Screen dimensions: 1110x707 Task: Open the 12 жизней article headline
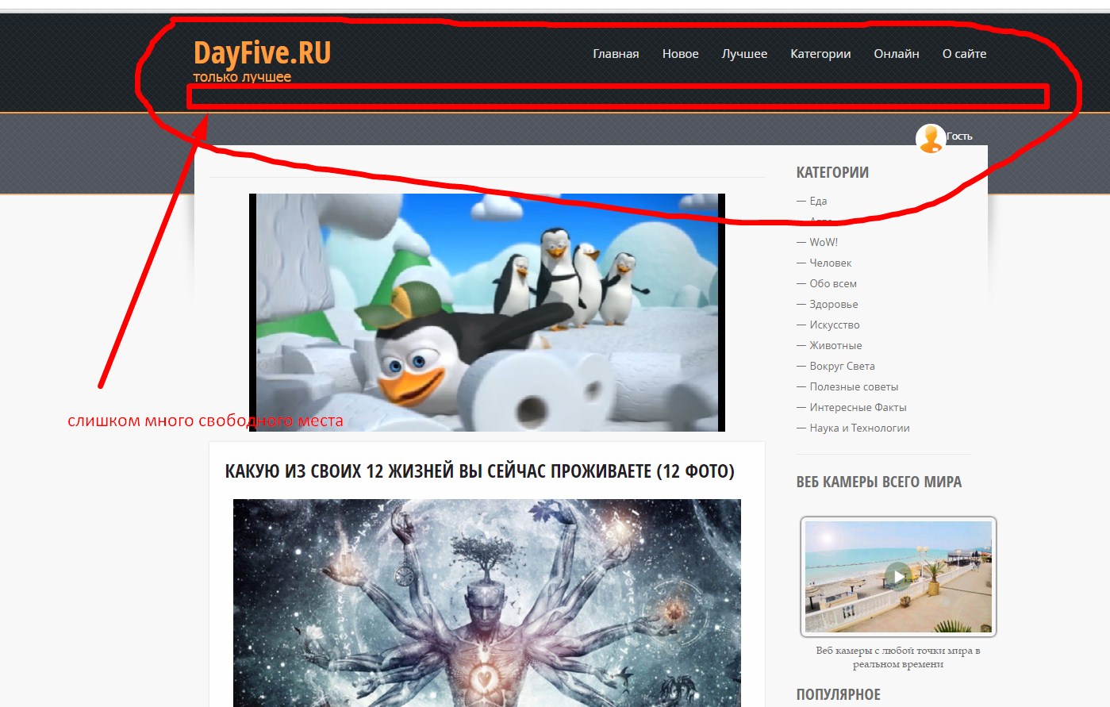tap(480, 471)
